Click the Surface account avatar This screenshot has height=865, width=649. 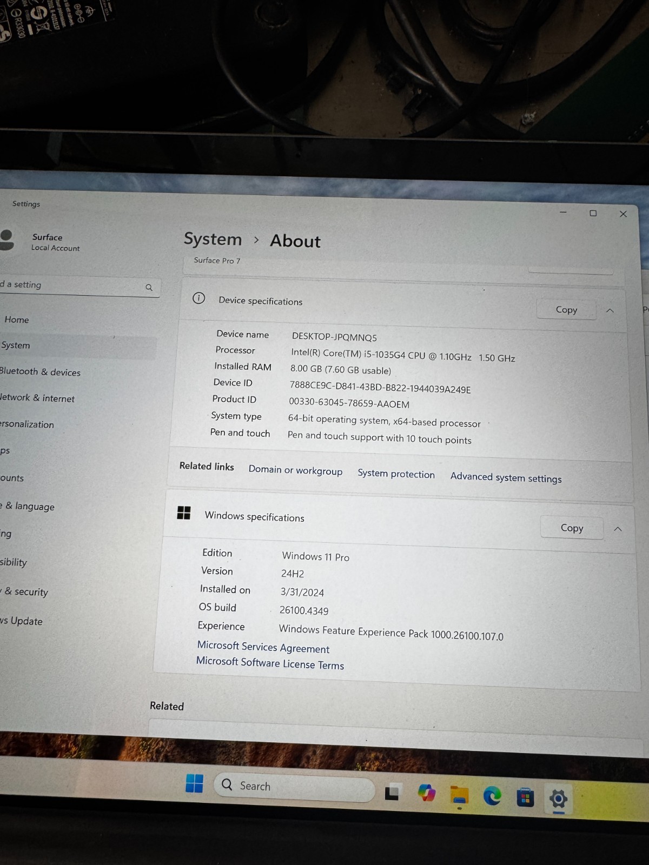tap(6, 240)
